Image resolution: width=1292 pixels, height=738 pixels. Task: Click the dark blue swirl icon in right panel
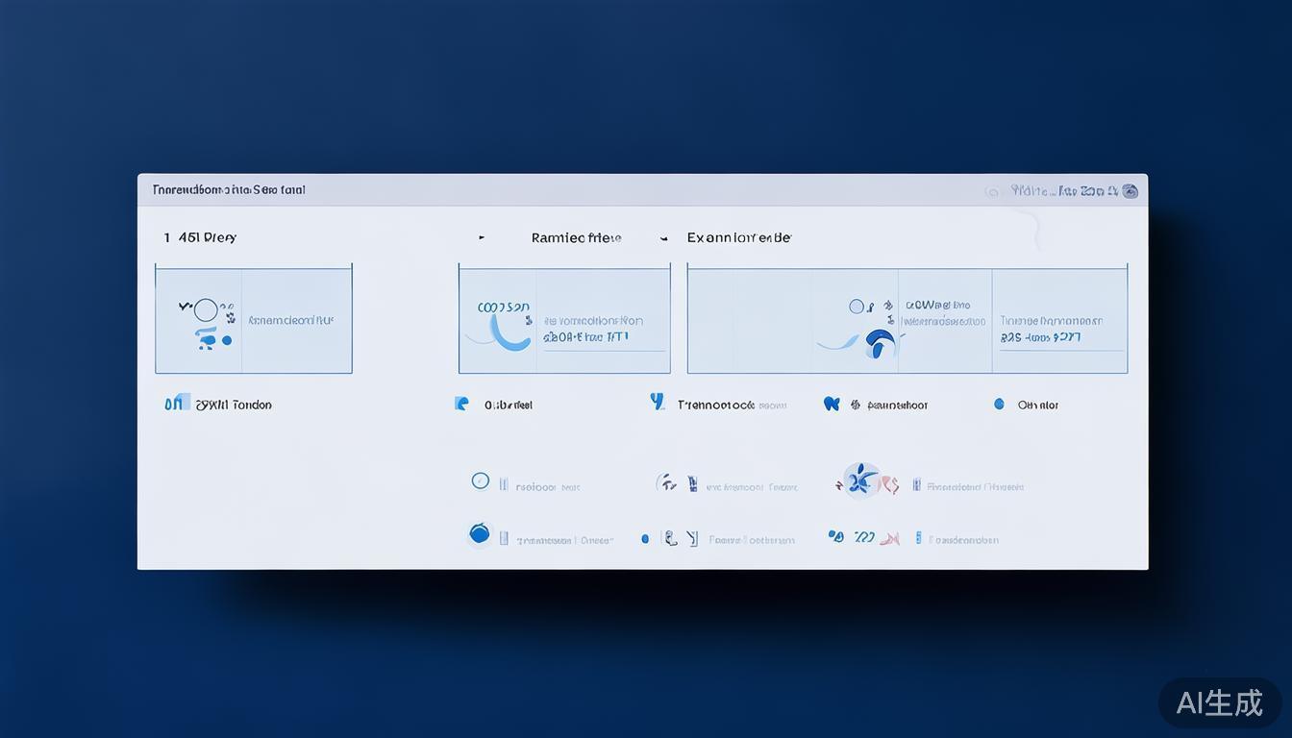click(879, 342)
